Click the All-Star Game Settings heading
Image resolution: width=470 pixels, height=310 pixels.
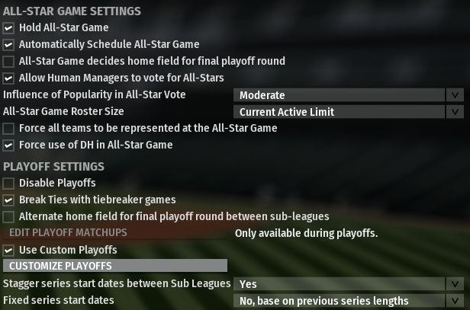(72, 11)
